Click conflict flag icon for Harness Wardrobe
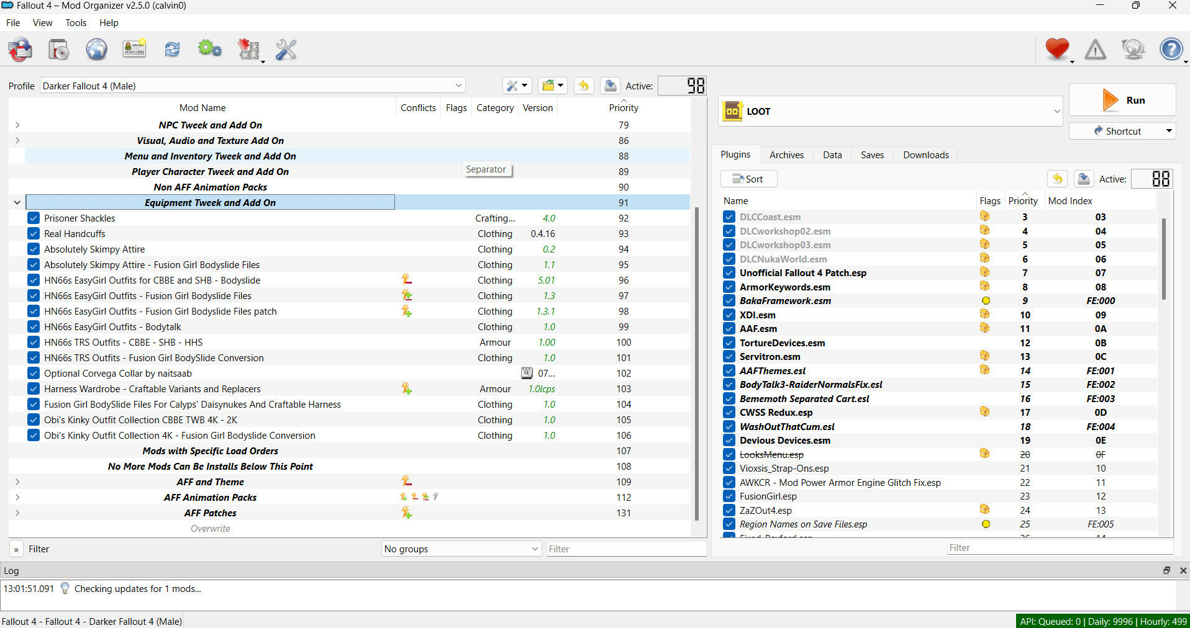This screenshot has width=1190, height=628. click(x=406, y=388)
